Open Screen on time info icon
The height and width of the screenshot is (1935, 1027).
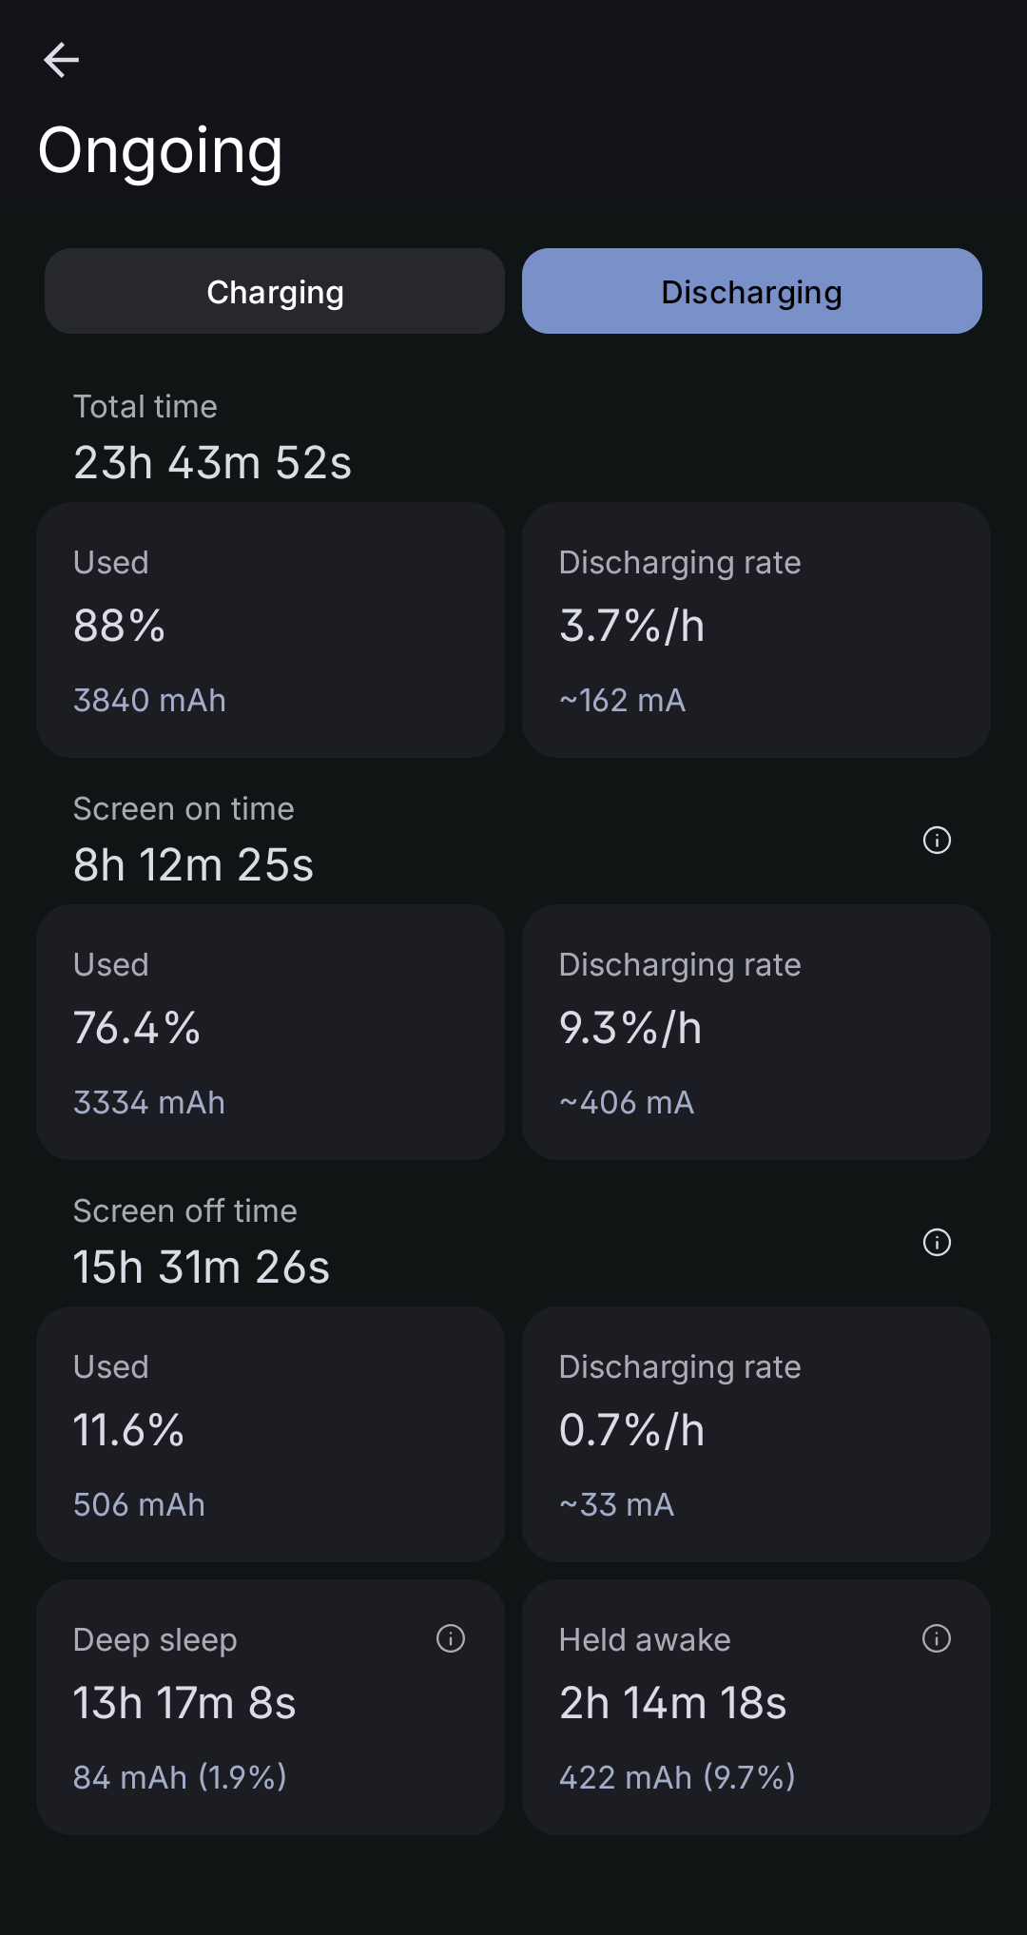click(x=937, y=841)
